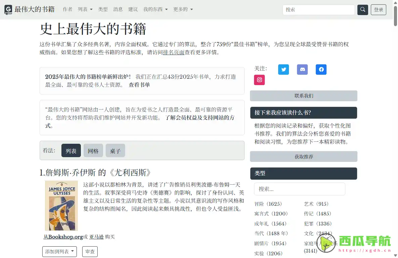Screen dimensions: 398x258
Task: Open genre 剧情片 (1954)
Action: [270, 243]
